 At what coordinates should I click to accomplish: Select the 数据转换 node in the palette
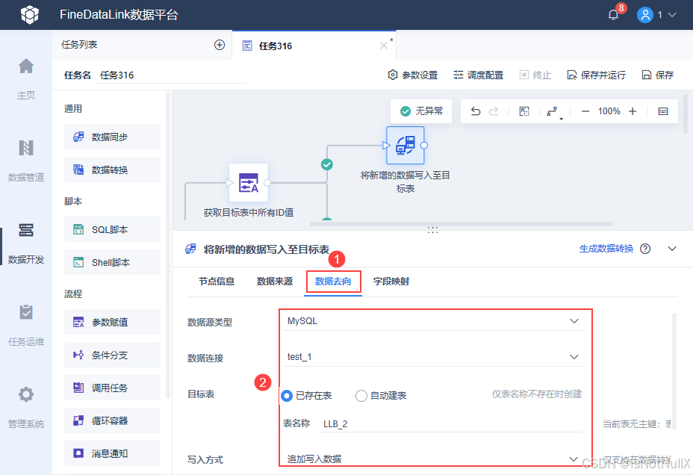(112, 170)
